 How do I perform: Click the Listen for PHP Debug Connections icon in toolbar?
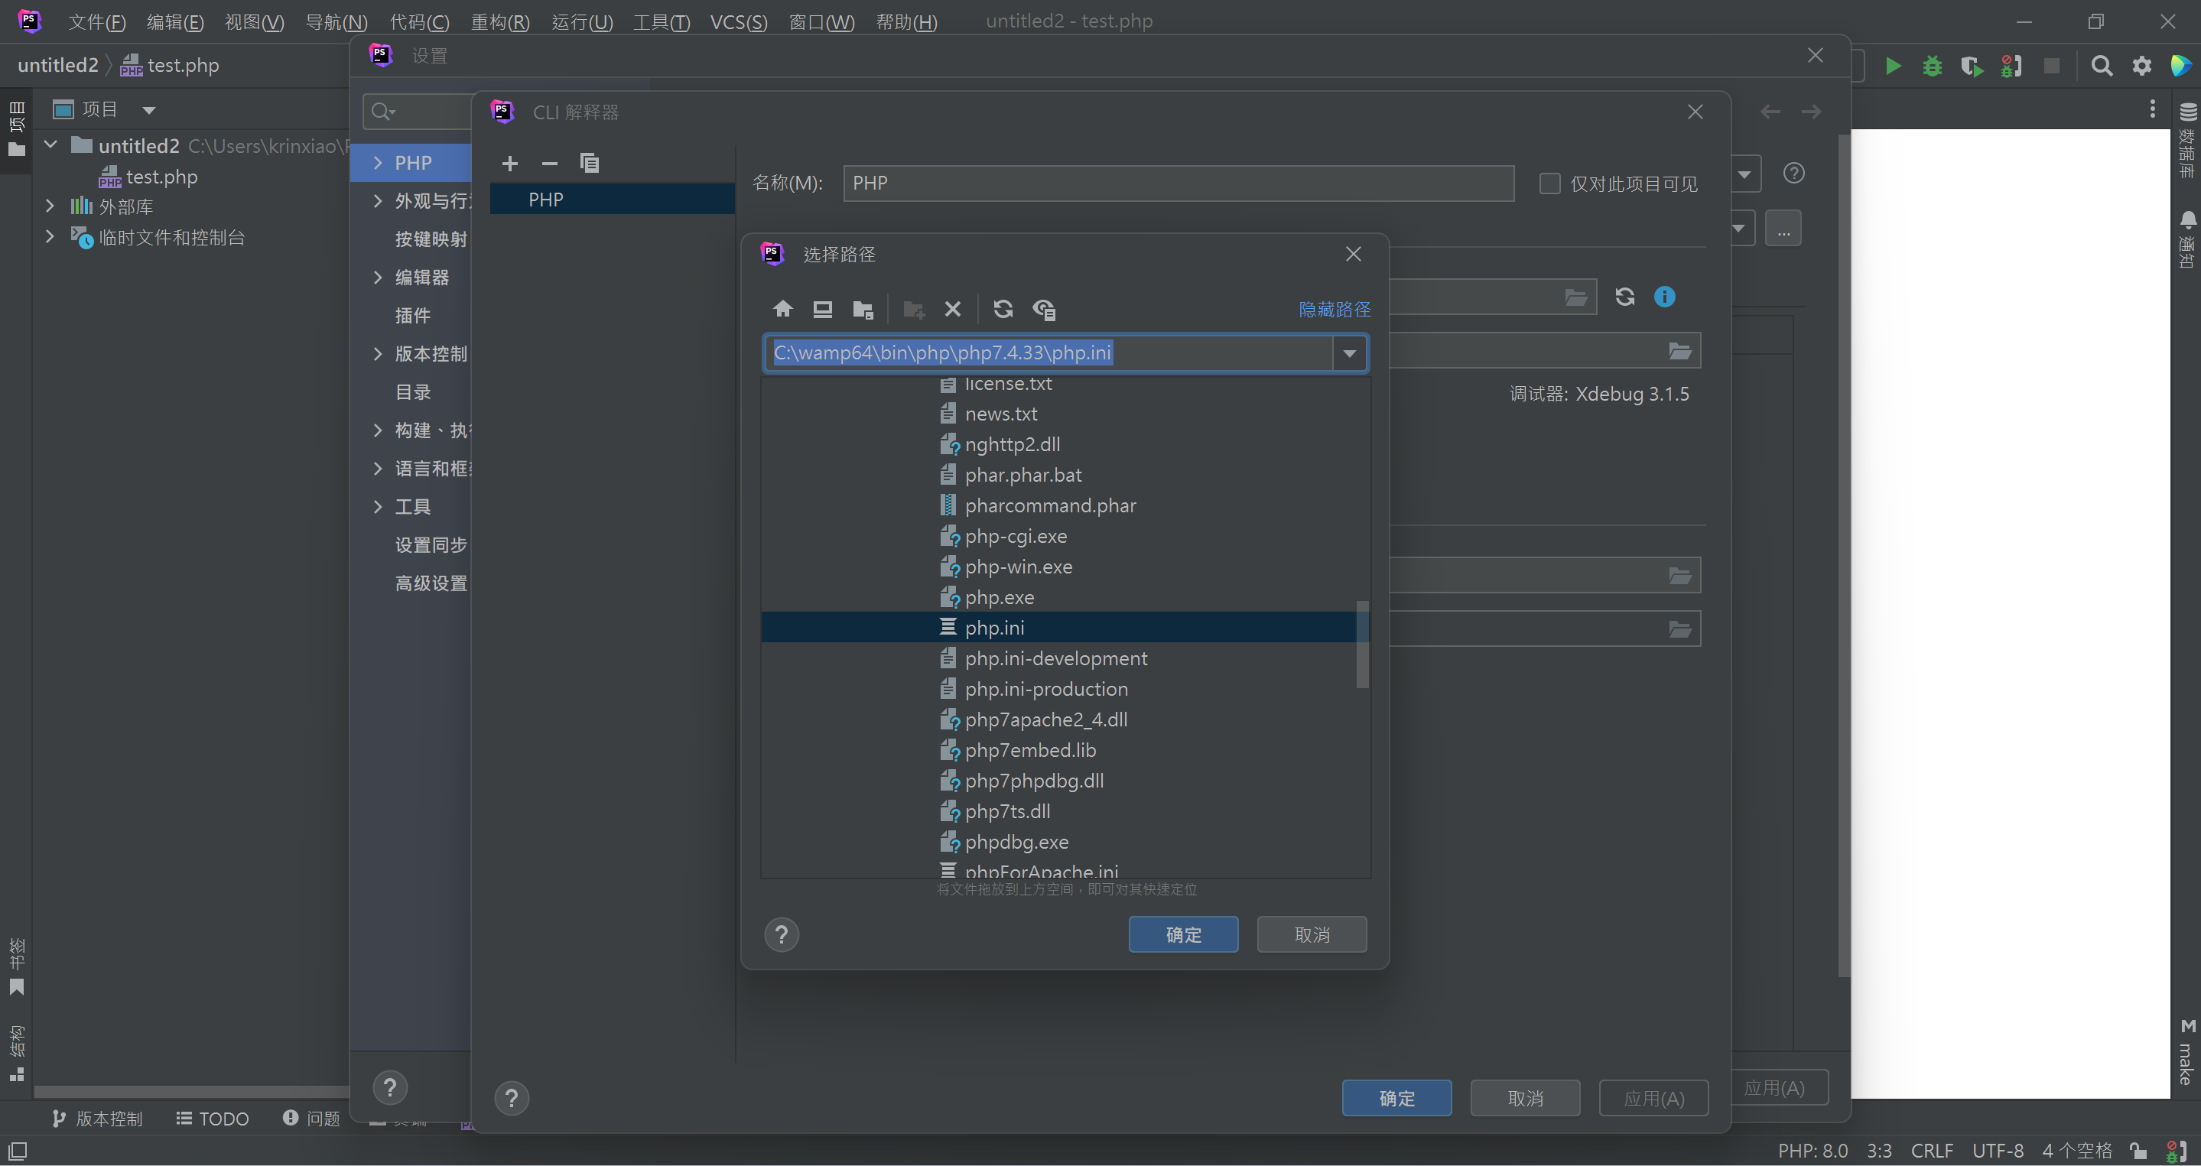pyautogui.click(x=2011, y=66)
